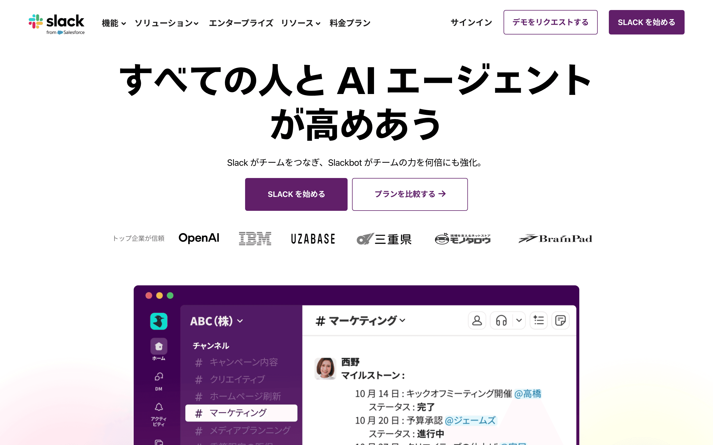Image resolution: width=713 pixels, height=445 pixels.
Task: Click the モノタロウ logo
Action: [463, 239]
